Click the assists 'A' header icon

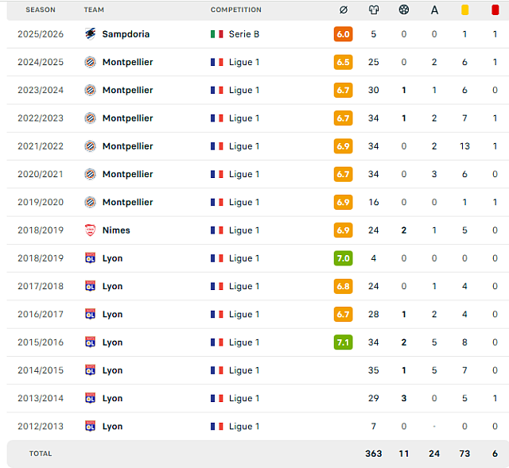pos(434,10)
